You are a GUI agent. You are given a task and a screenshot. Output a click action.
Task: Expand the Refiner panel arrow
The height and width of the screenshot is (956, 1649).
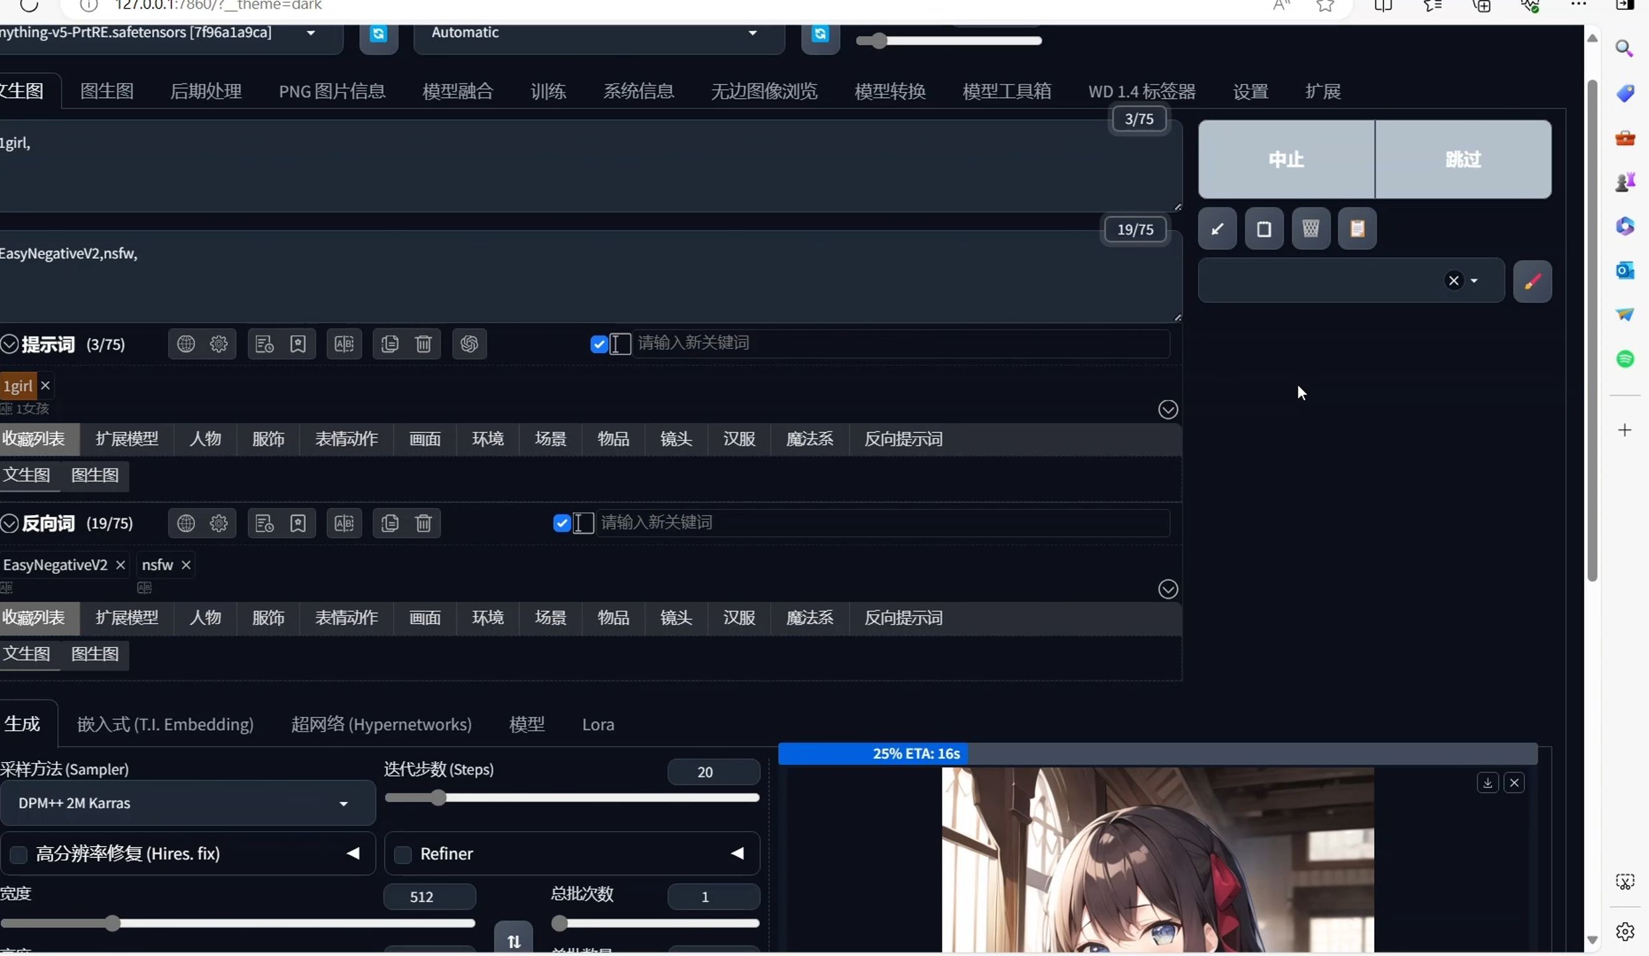[x=737, y=854]
